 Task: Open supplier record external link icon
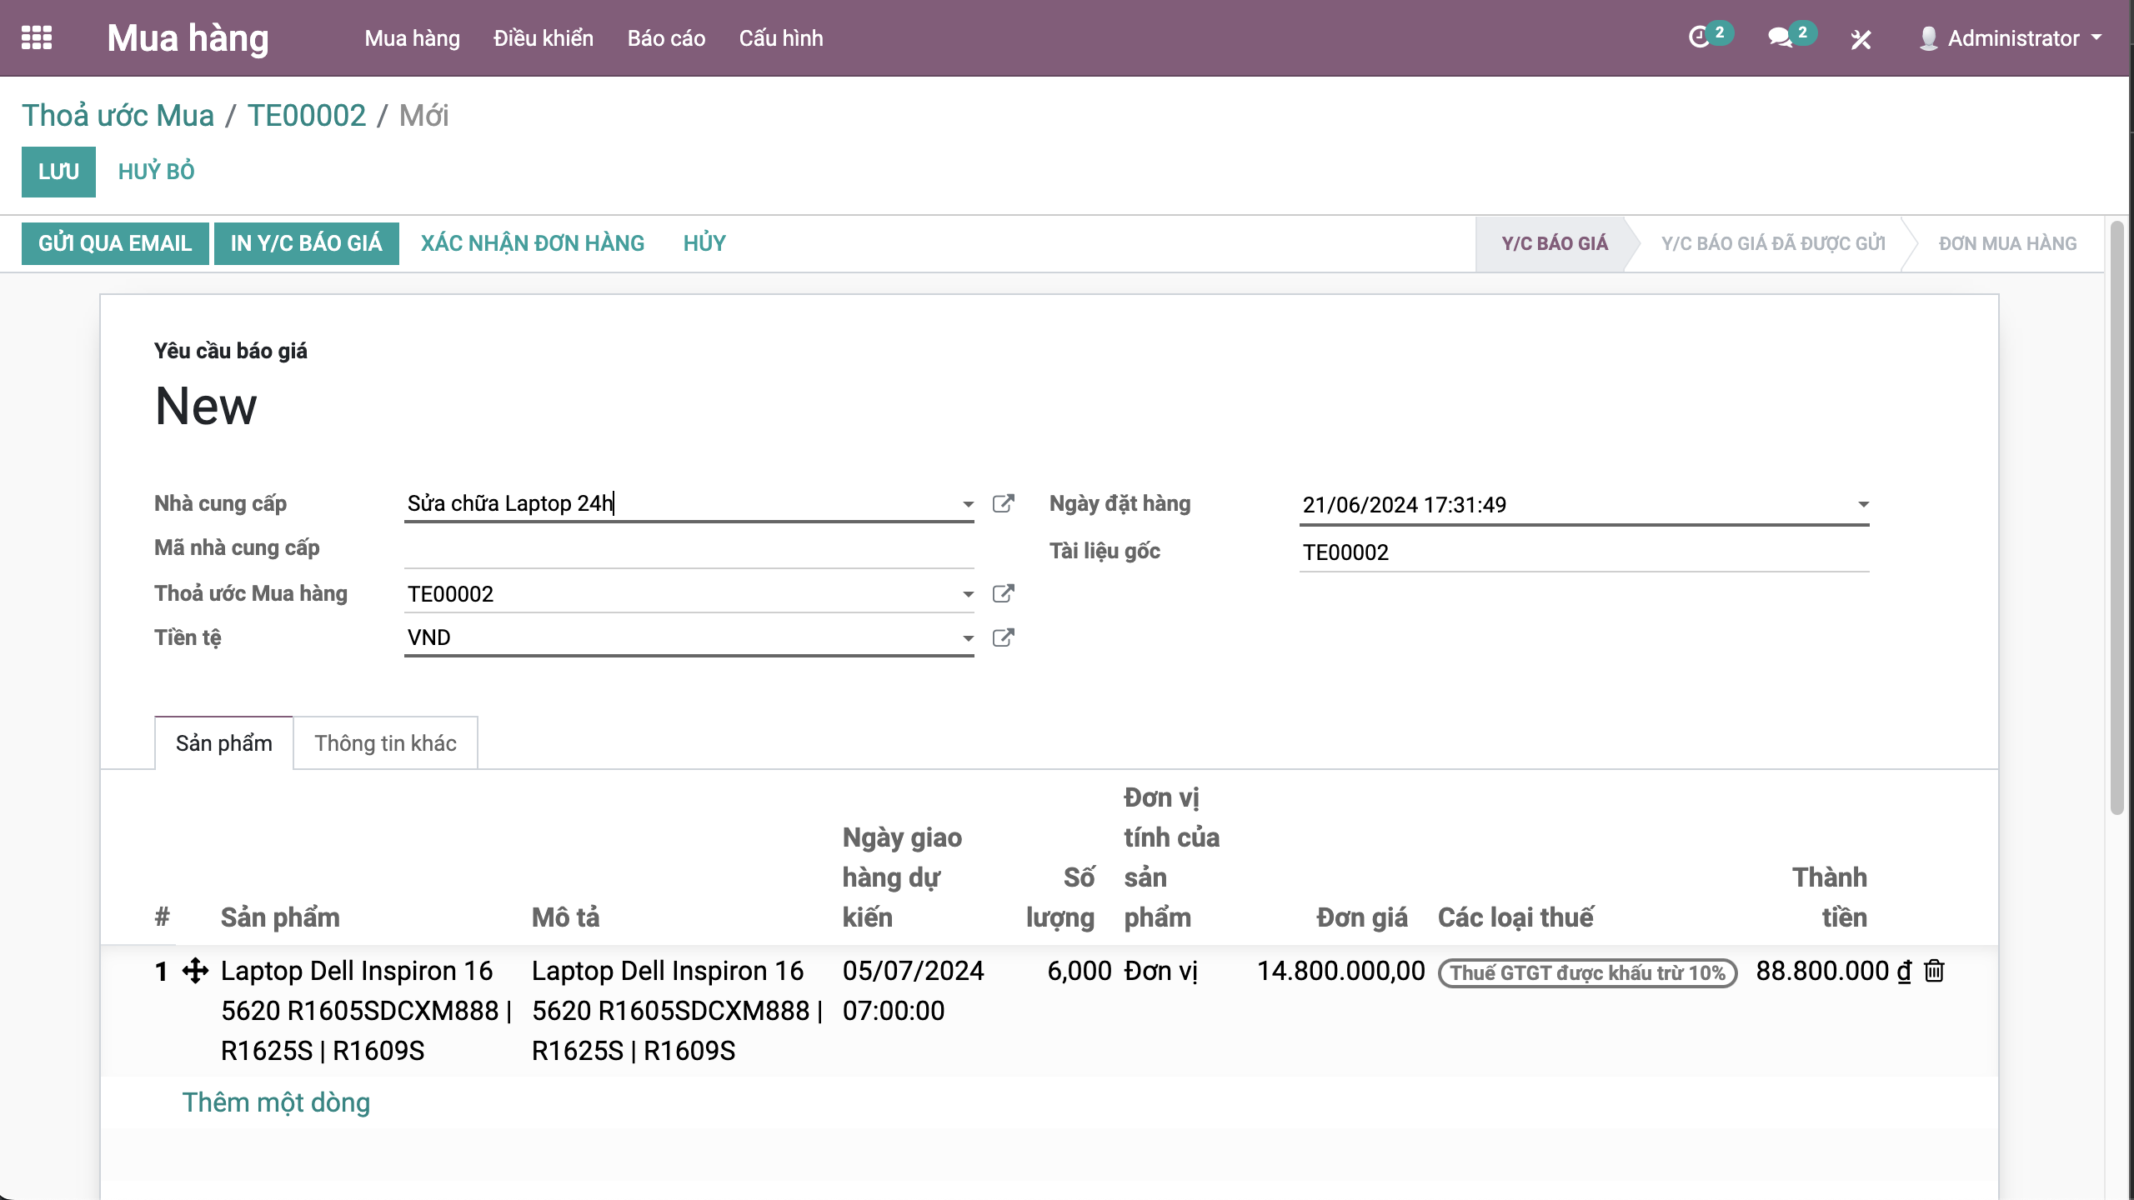pyautogui.click(x=1003, y=503)
